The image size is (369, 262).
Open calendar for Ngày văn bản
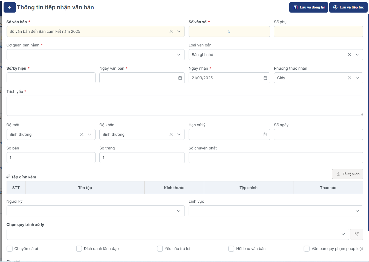pyautogui.click(x=180, y=78)
